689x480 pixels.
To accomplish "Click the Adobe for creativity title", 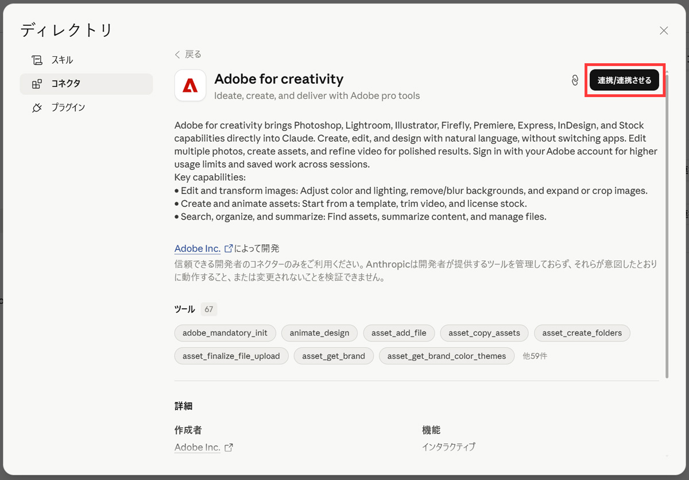I will 279,79.
